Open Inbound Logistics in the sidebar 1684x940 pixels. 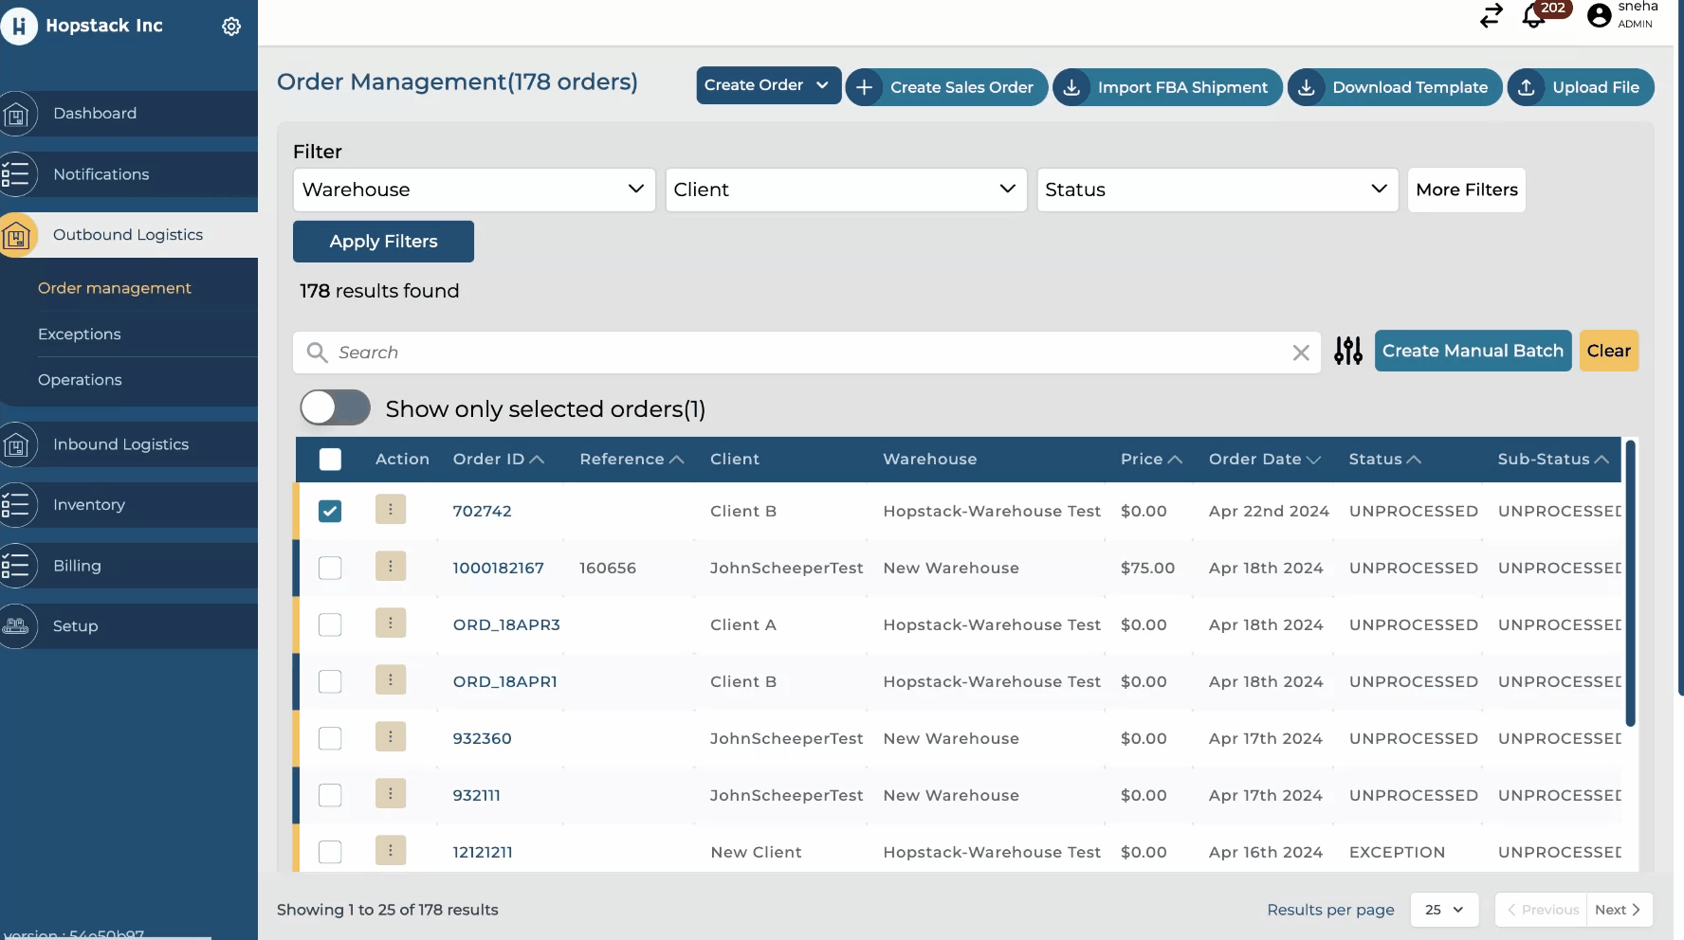pyautogui.click(x=120, y=444)
